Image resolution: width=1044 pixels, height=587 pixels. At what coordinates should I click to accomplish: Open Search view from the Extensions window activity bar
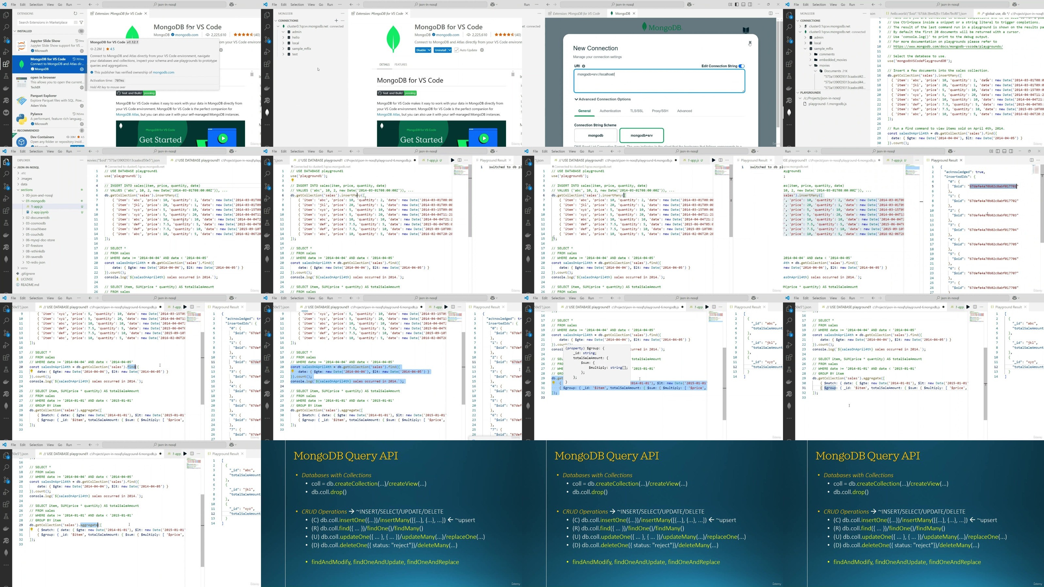tap(6, 27)
